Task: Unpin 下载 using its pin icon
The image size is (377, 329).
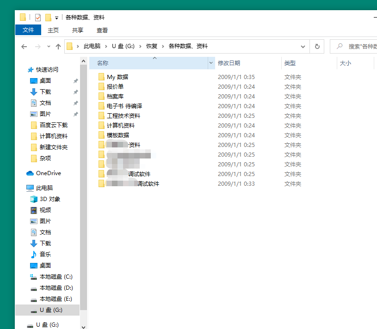Action: 76,92
